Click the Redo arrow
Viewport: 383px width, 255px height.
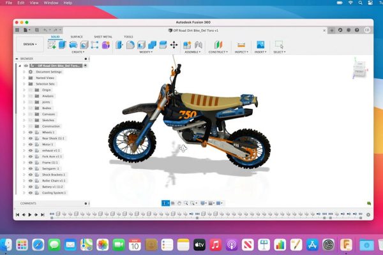56,30
